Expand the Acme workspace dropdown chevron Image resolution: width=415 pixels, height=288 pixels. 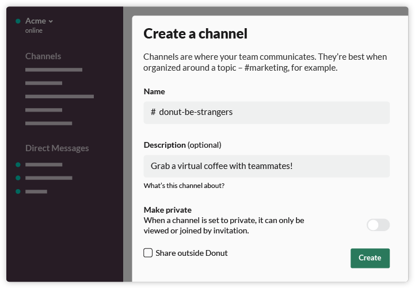pos(51,21)
